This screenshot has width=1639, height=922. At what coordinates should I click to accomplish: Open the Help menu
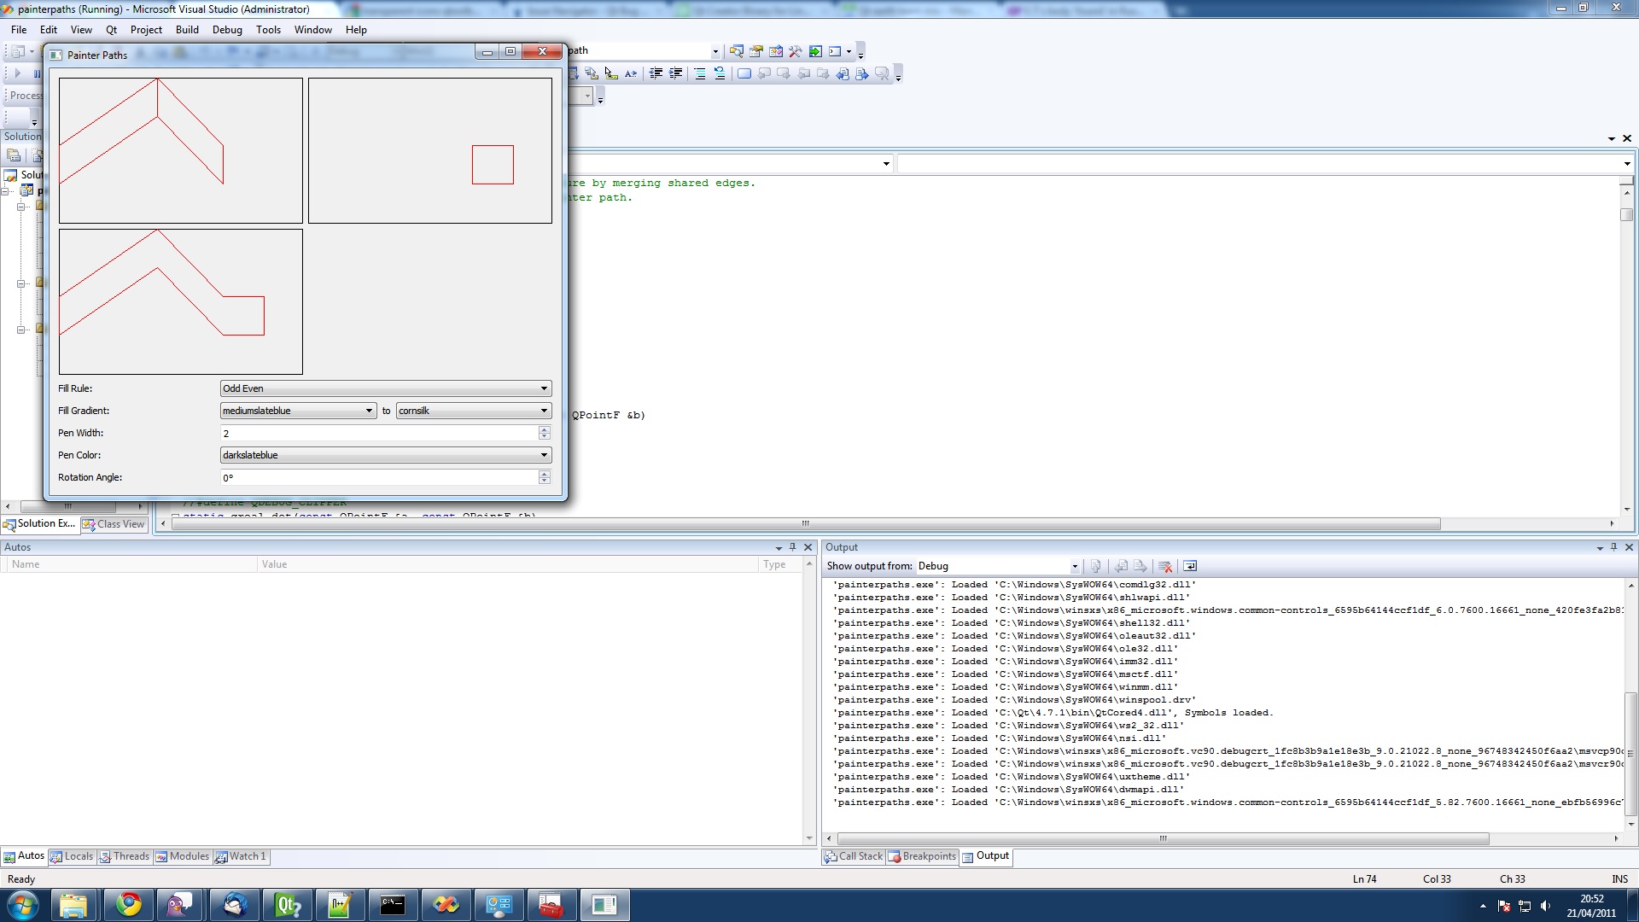coord(356,29)
